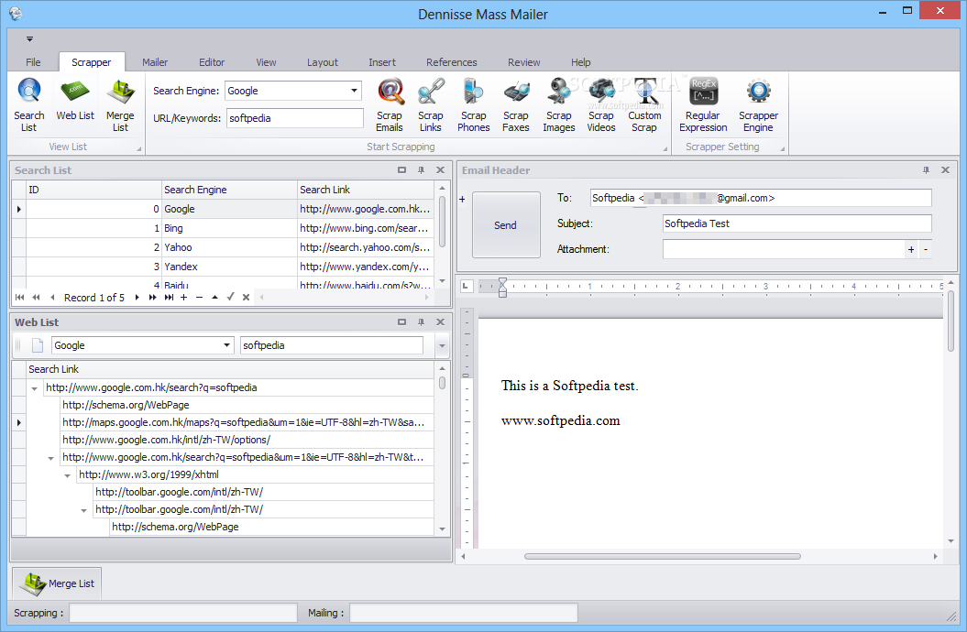
Task: Click the plus beside Send button
Action: point(462,199)
